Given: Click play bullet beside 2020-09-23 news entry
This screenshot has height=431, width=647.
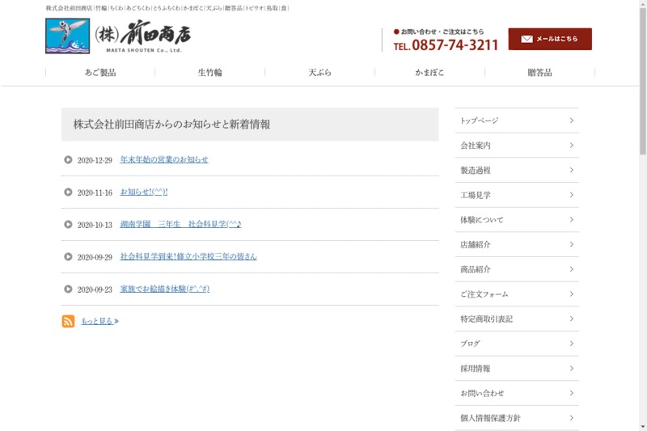Looking at the screenshot, I should tap(68, 289).
